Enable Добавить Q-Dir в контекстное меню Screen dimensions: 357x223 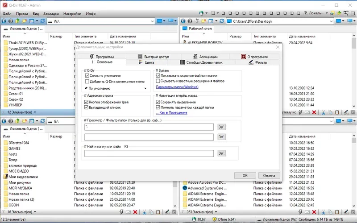[x=87, y=82]
